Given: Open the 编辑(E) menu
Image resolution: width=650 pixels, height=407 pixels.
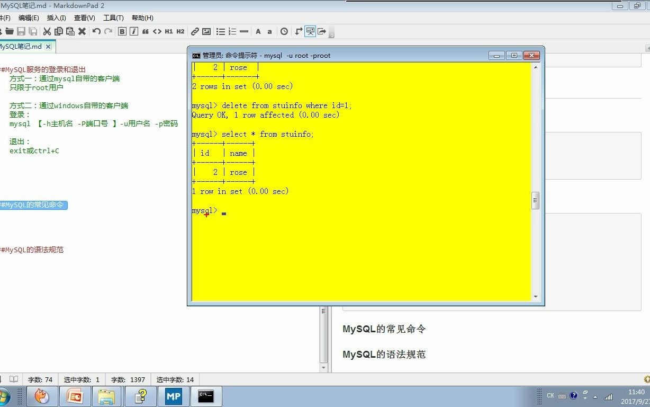Looking at the screenshot, I should pos(29,18).
